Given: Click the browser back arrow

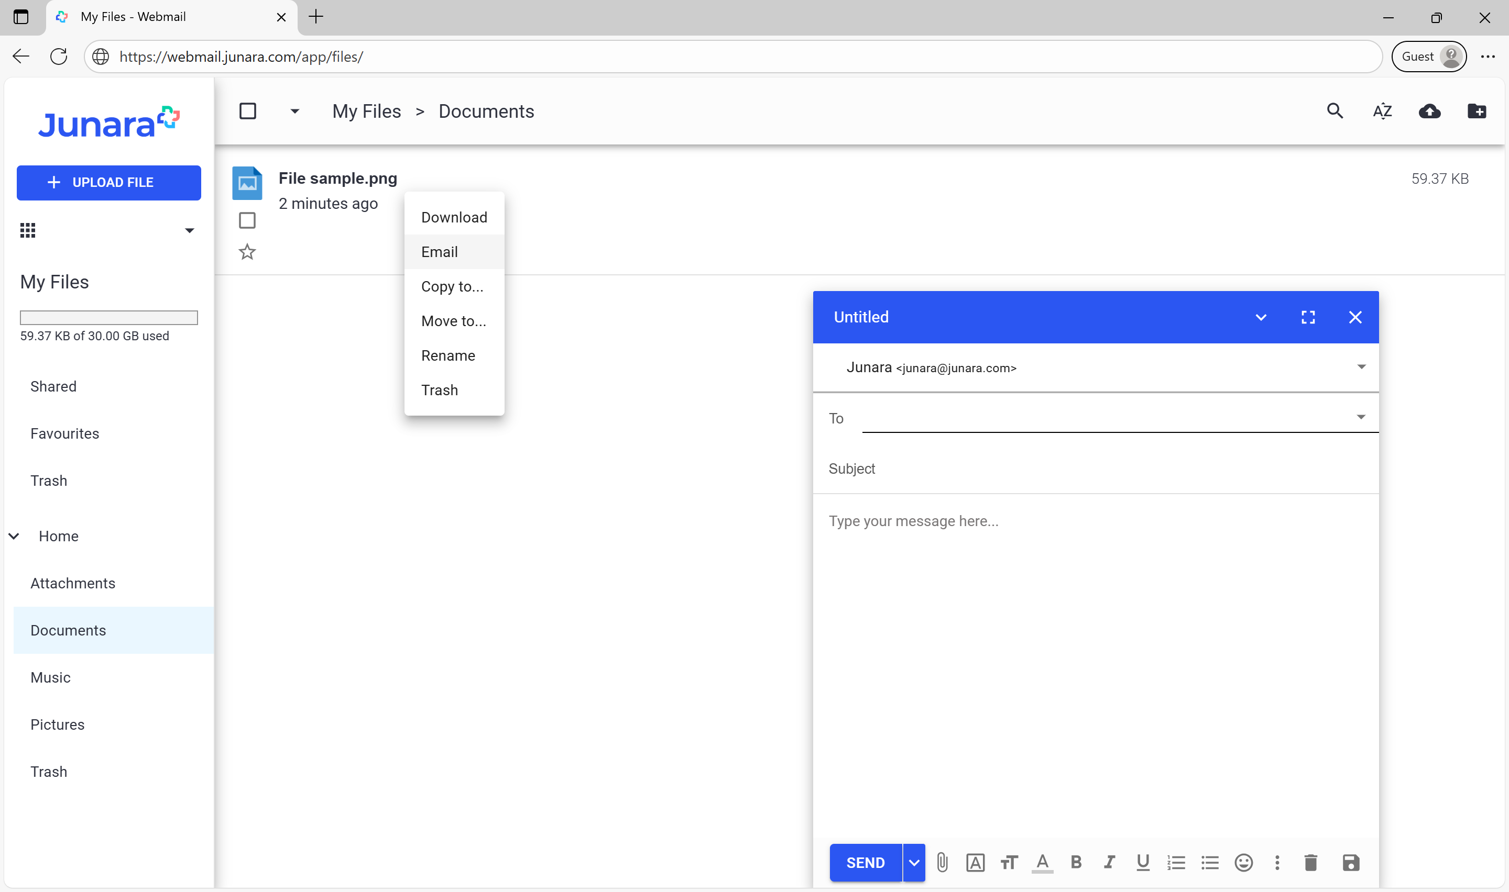Looking at the screenshot, I should click(x=21, y=57).
